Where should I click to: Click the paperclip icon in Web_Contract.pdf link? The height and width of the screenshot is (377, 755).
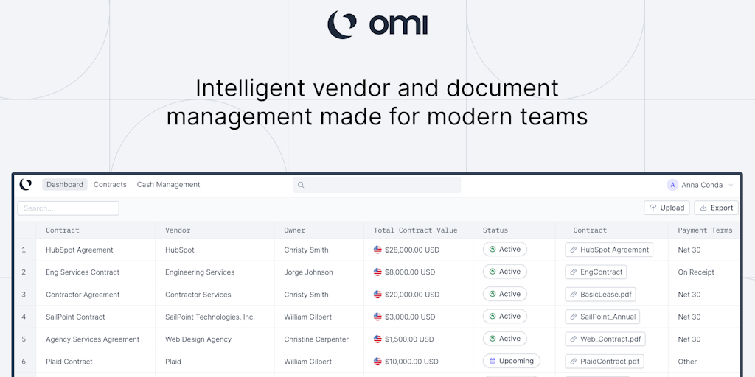[574, 339]
